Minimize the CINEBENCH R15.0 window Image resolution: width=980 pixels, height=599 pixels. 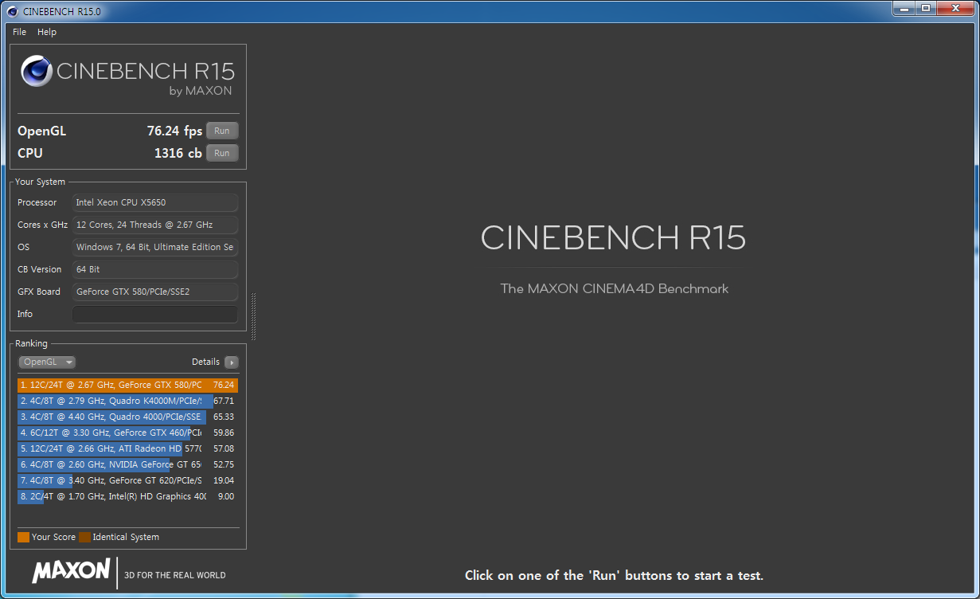pos(904,9)
